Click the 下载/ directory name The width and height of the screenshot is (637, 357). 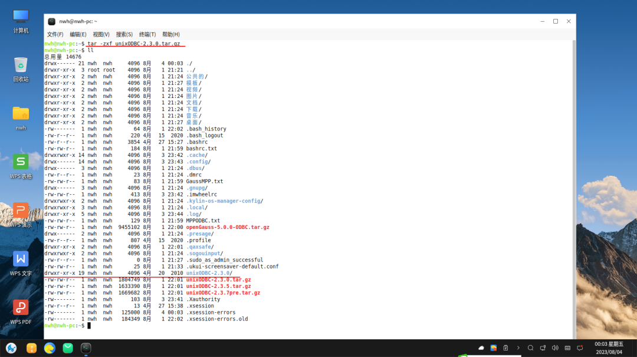193,109
